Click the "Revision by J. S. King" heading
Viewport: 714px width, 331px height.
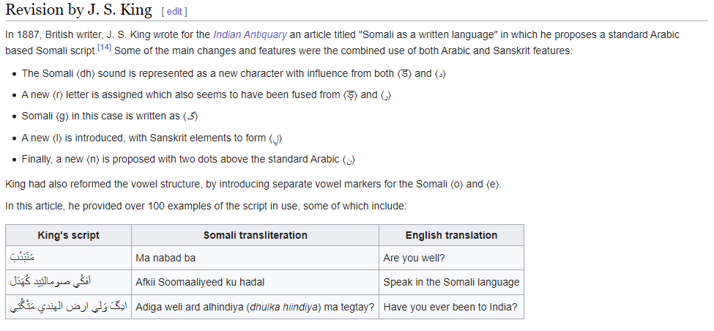78,10
